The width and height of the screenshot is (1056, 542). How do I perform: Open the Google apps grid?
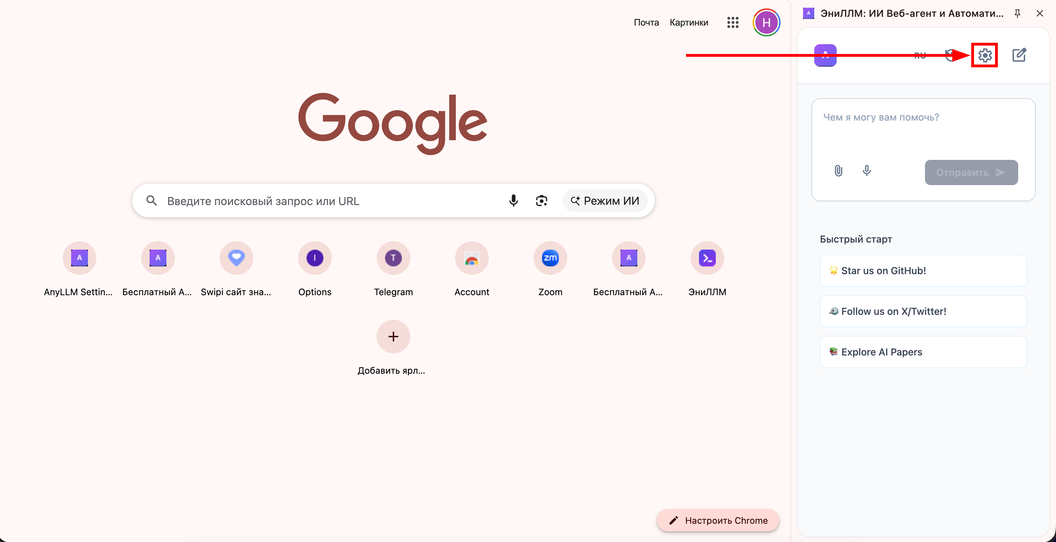[x=733, y=22]
